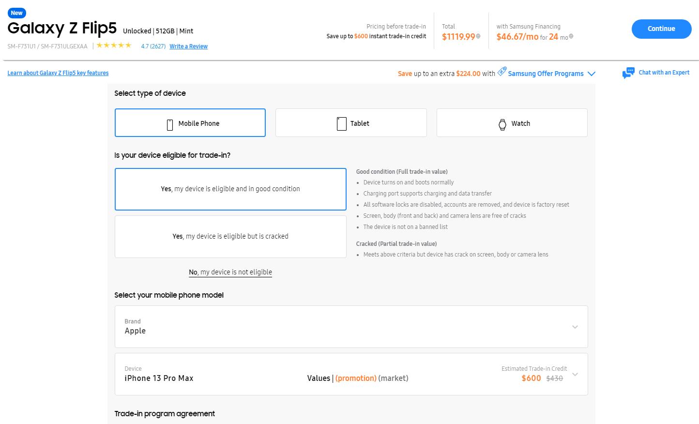This screenshot has height=424, width=699.
Task: Click No, my device is not eligible
Action: click(x=230, y=272)
